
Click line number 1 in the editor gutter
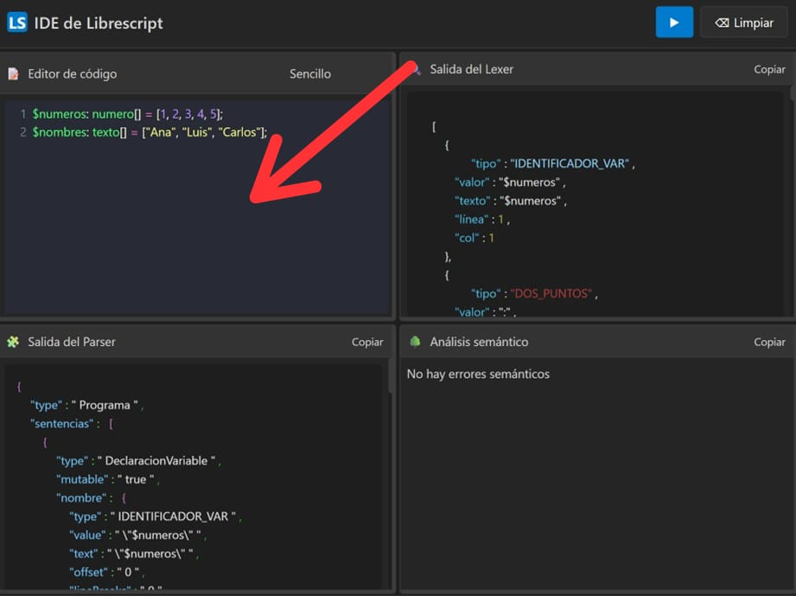point(22,114)
